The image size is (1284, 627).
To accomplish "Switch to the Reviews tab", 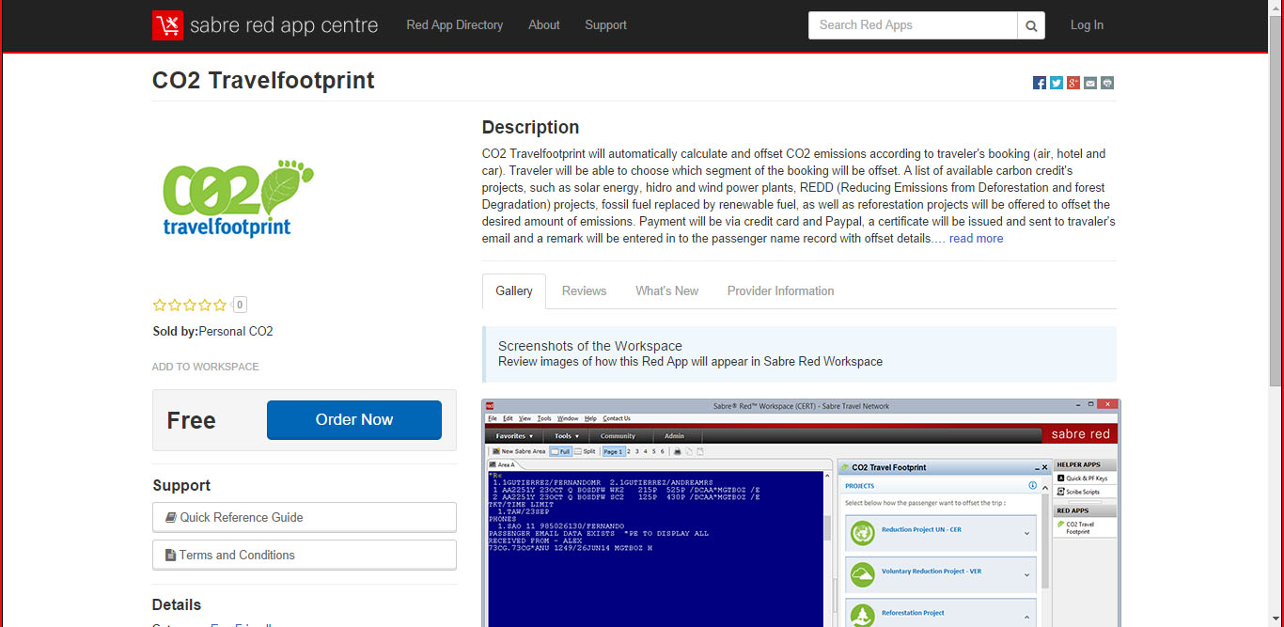I will click(585, 291).
